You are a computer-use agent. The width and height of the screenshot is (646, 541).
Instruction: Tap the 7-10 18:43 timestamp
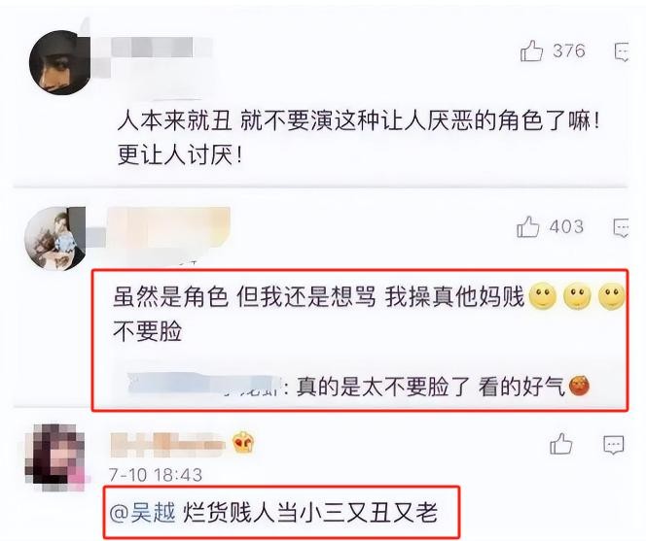tap(156, 475)
